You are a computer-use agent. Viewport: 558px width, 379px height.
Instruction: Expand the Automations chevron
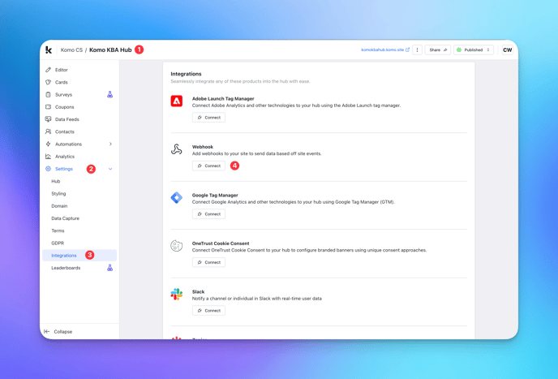(110, 144)
